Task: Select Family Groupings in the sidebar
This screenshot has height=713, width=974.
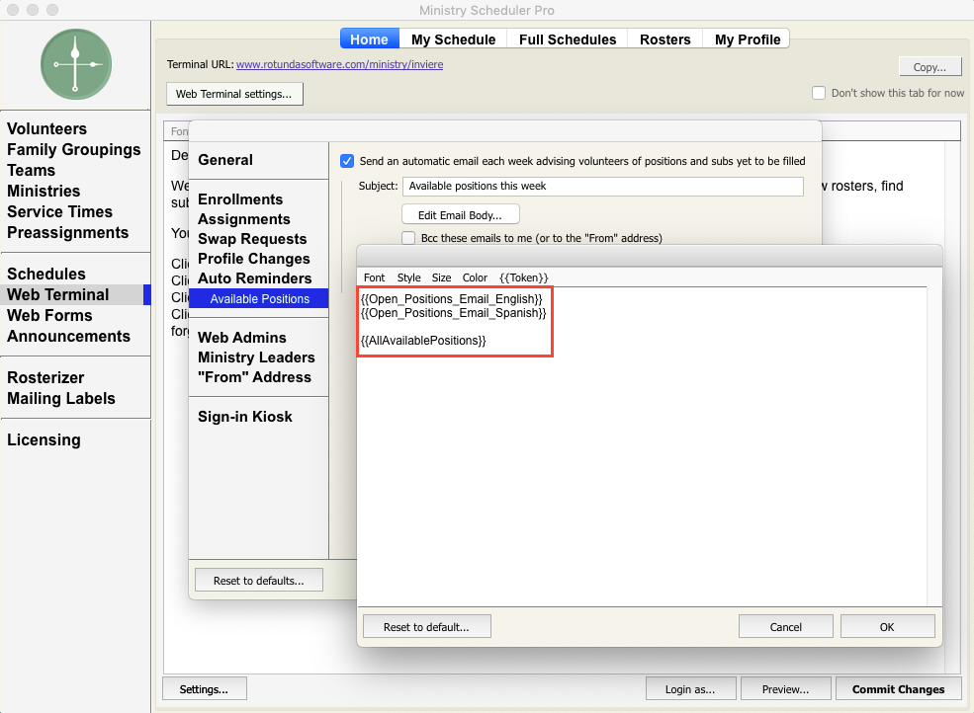Action: (74, 149)
